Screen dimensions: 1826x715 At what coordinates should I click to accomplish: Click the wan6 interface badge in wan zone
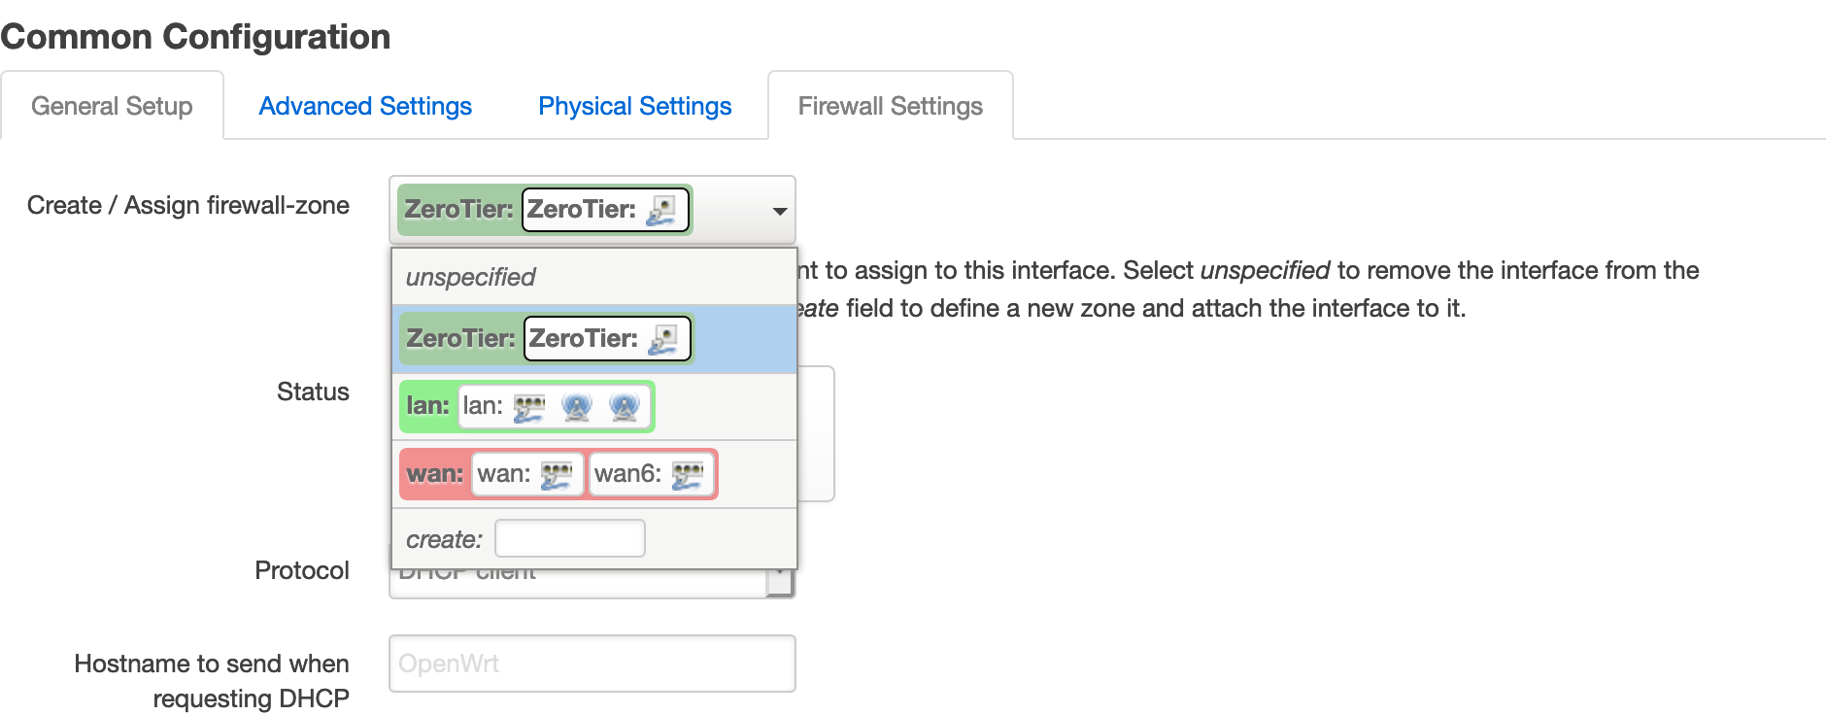click(x=651, y=475)
